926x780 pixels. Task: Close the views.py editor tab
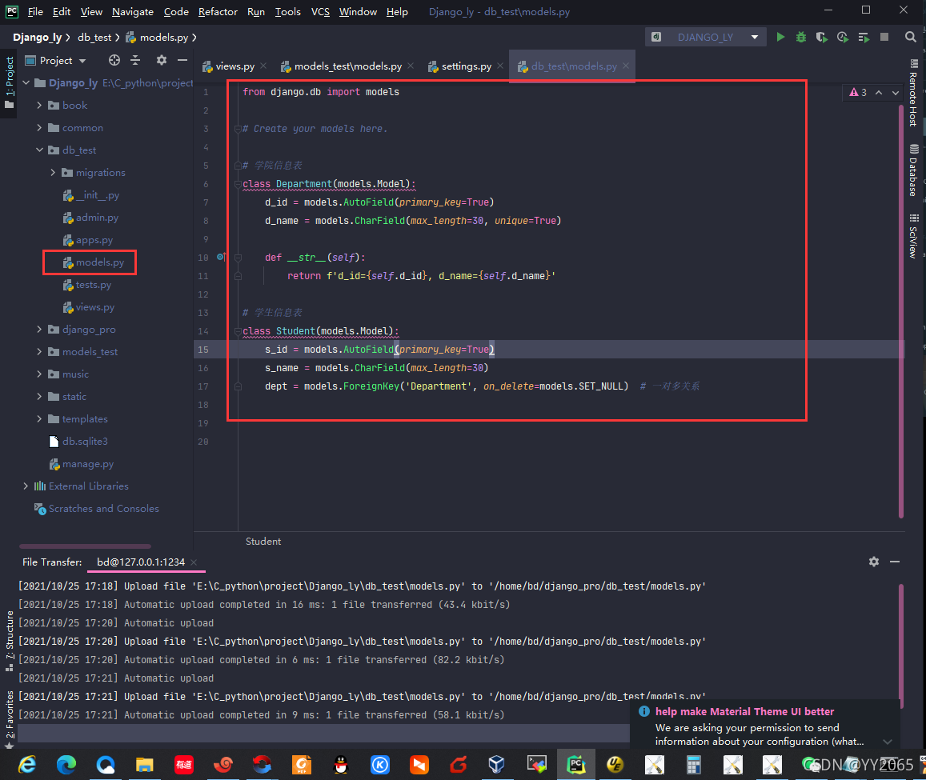[263, 66]
